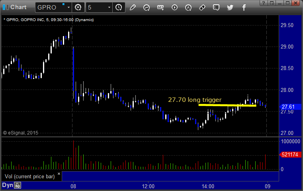
Task: Select the 27.70 long trigger annotation
Action: (195, 100)
